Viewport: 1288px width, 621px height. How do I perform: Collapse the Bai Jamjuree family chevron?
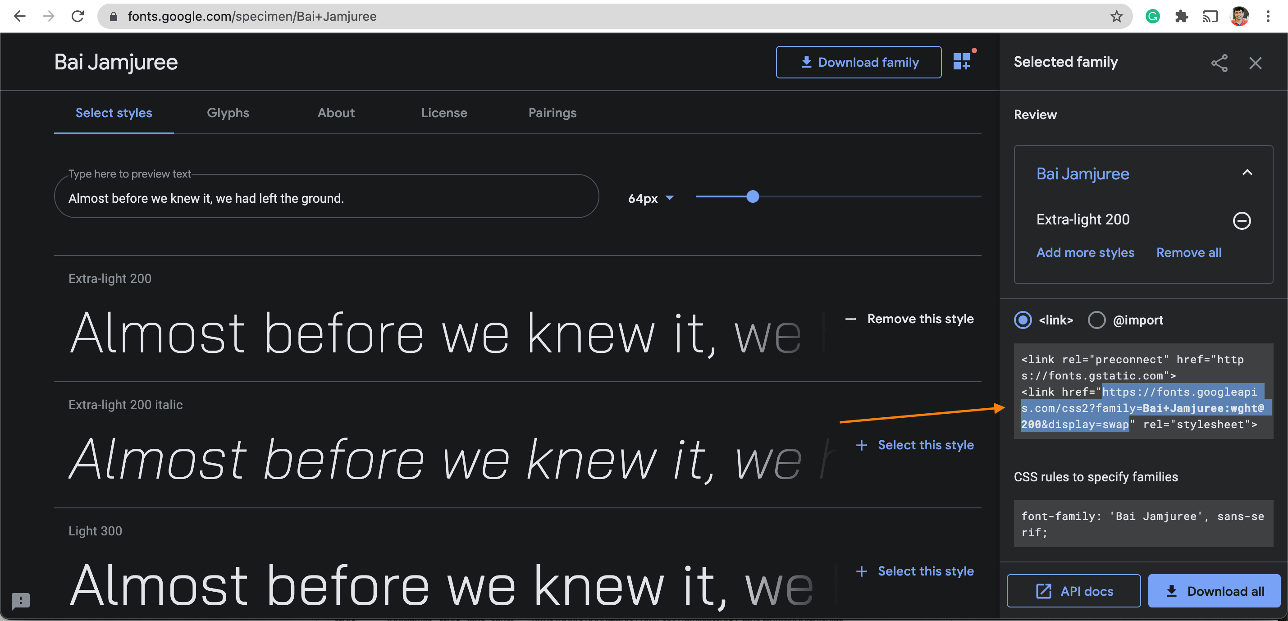click(x=1247, y=173)
